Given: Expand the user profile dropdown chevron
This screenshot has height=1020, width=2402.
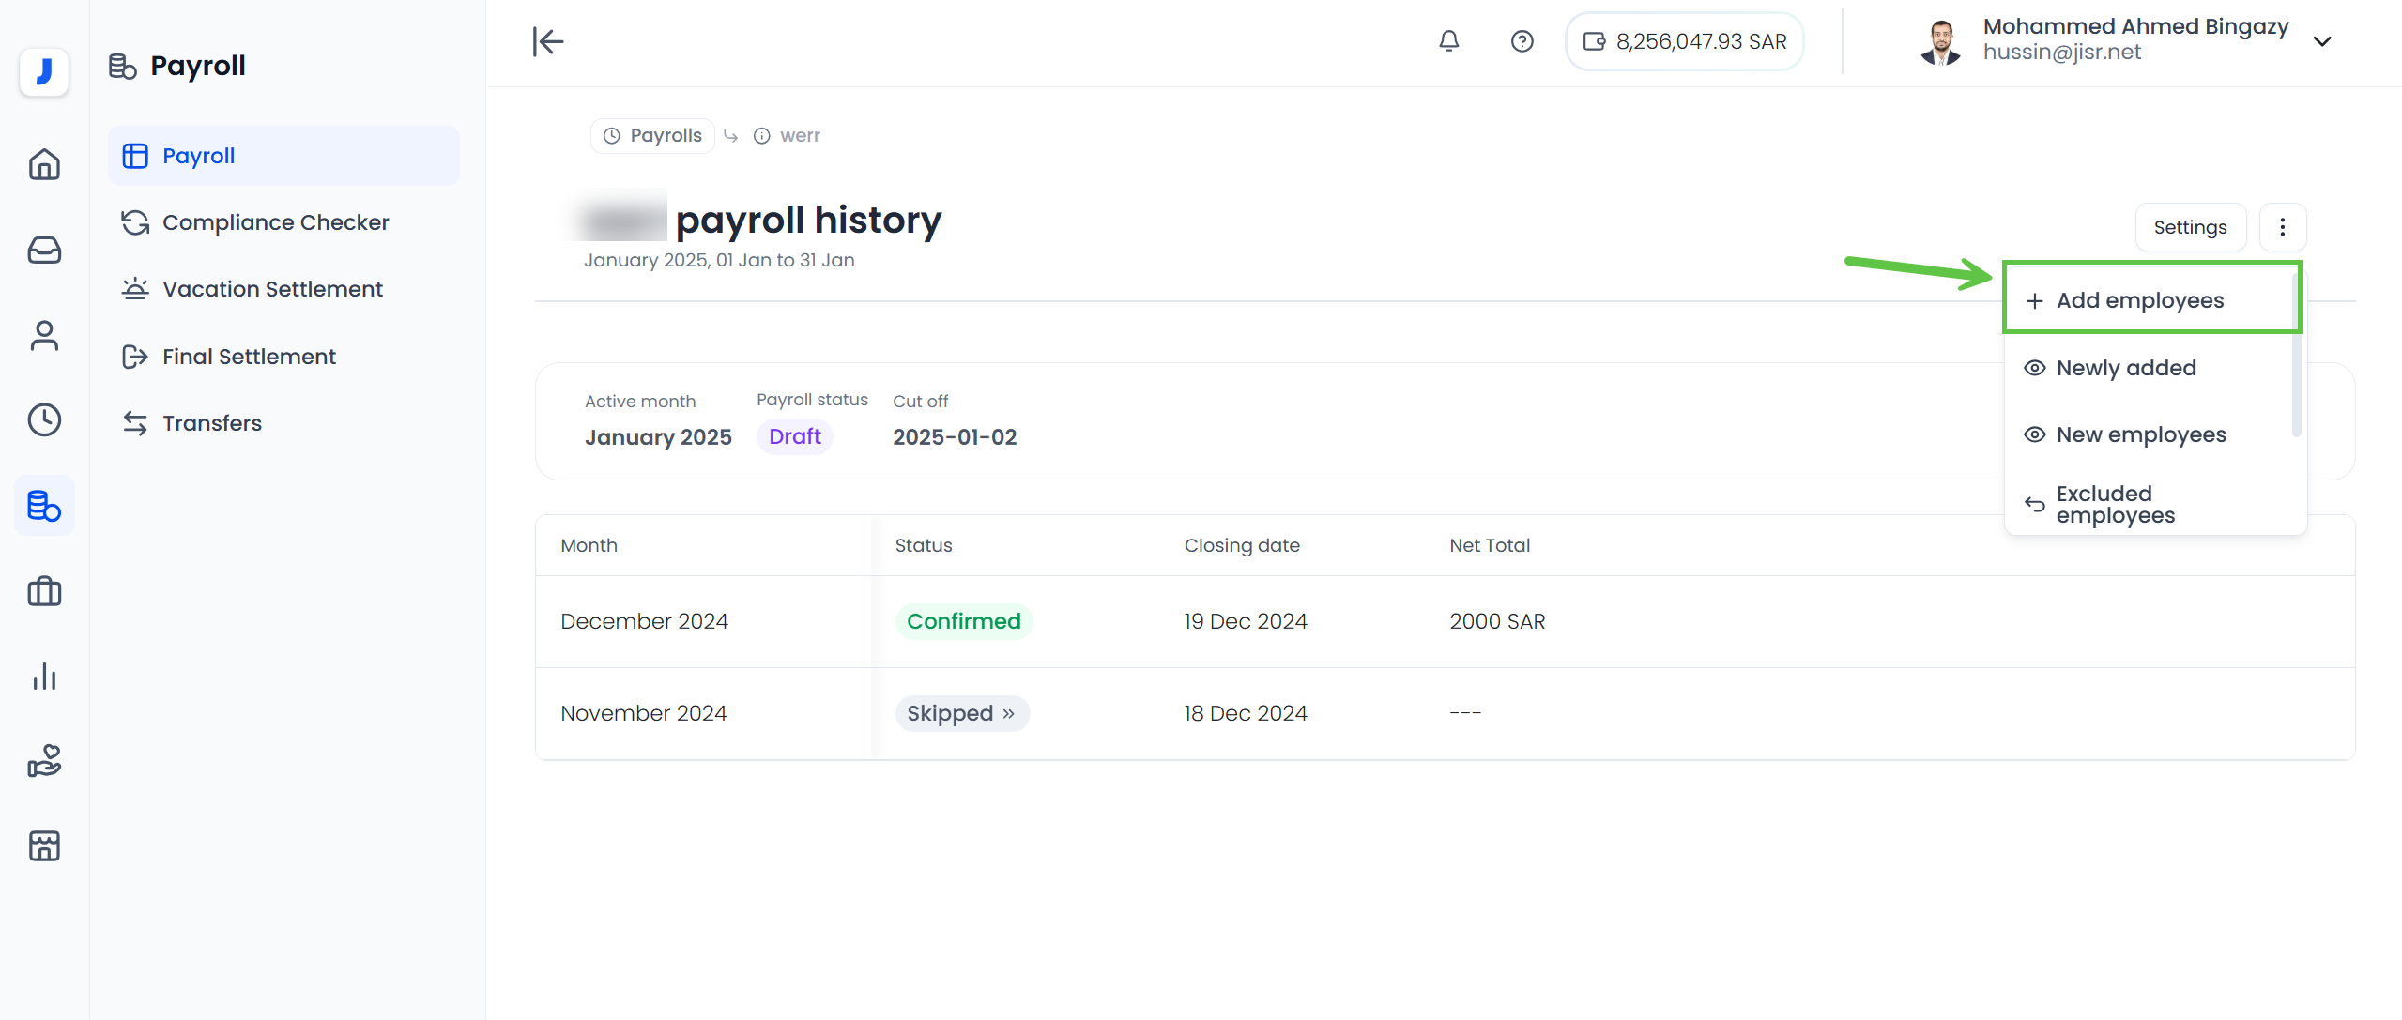Looking at the screenshot, I should pos(2321,41).
